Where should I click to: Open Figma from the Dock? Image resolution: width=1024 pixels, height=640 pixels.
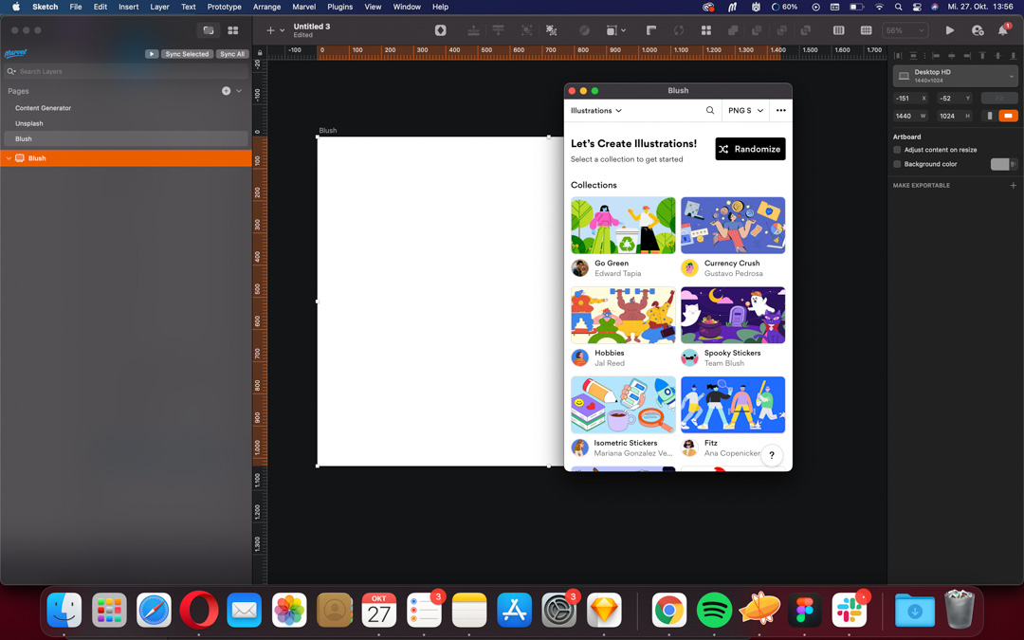coord(805,610)
